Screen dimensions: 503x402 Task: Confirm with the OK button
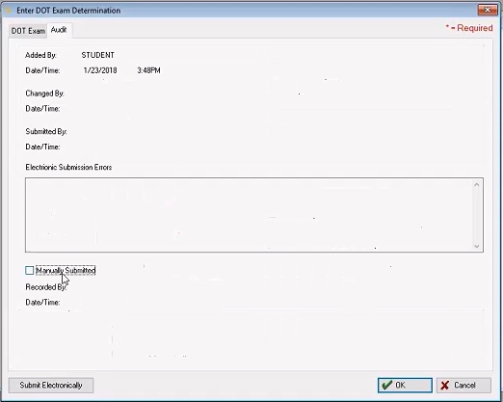pyautogui.click(x=405, y=385)
